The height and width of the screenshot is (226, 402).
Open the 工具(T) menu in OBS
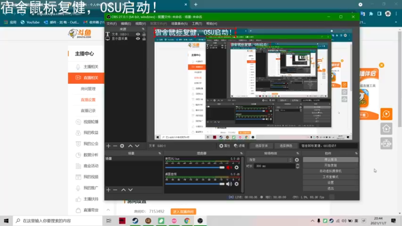[x=197, y=24]
